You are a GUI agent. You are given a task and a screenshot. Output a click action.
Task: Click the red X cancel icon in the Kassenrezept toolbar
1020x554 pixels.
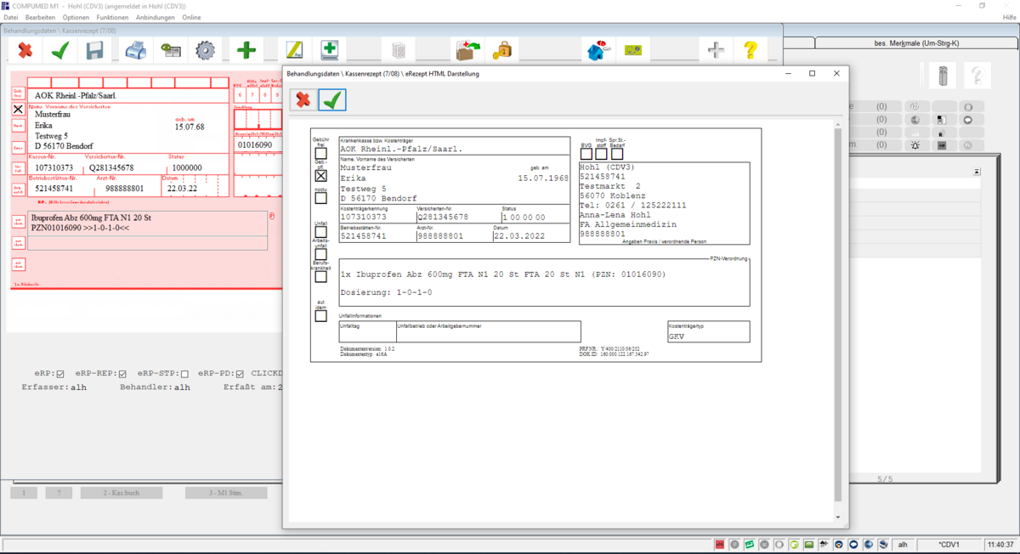coord(25,51)
